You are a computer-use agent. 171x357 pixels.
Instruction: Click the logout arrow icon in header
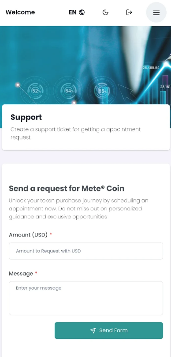click(x=129, y=12)
